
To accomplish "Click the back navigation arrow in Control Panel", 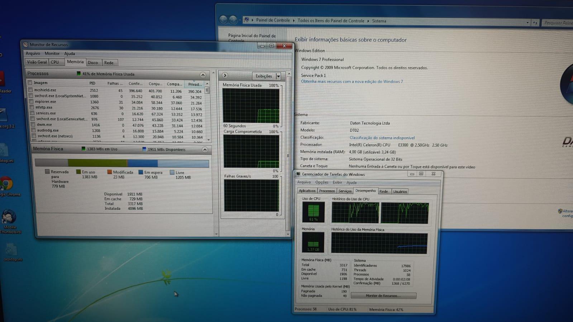I will click(223, 20).
